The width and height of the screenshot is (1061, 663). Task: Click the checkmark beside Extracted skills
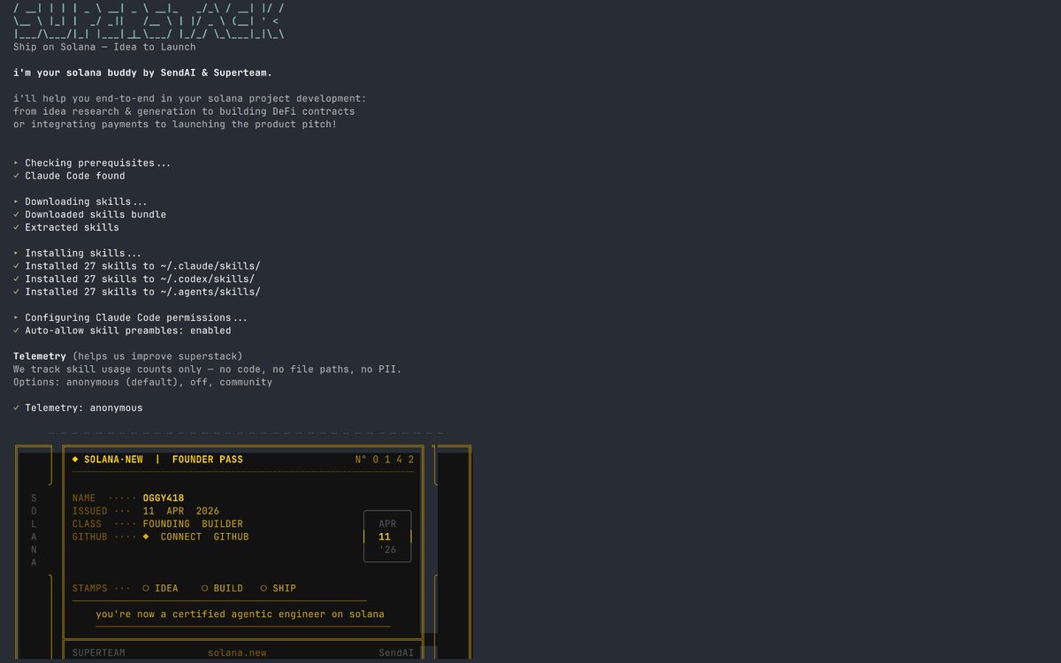tap(17, 227)
